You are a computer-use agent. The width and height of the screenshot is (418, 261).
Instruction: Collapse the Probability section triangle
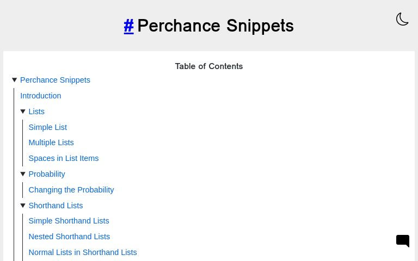(23, 174)
